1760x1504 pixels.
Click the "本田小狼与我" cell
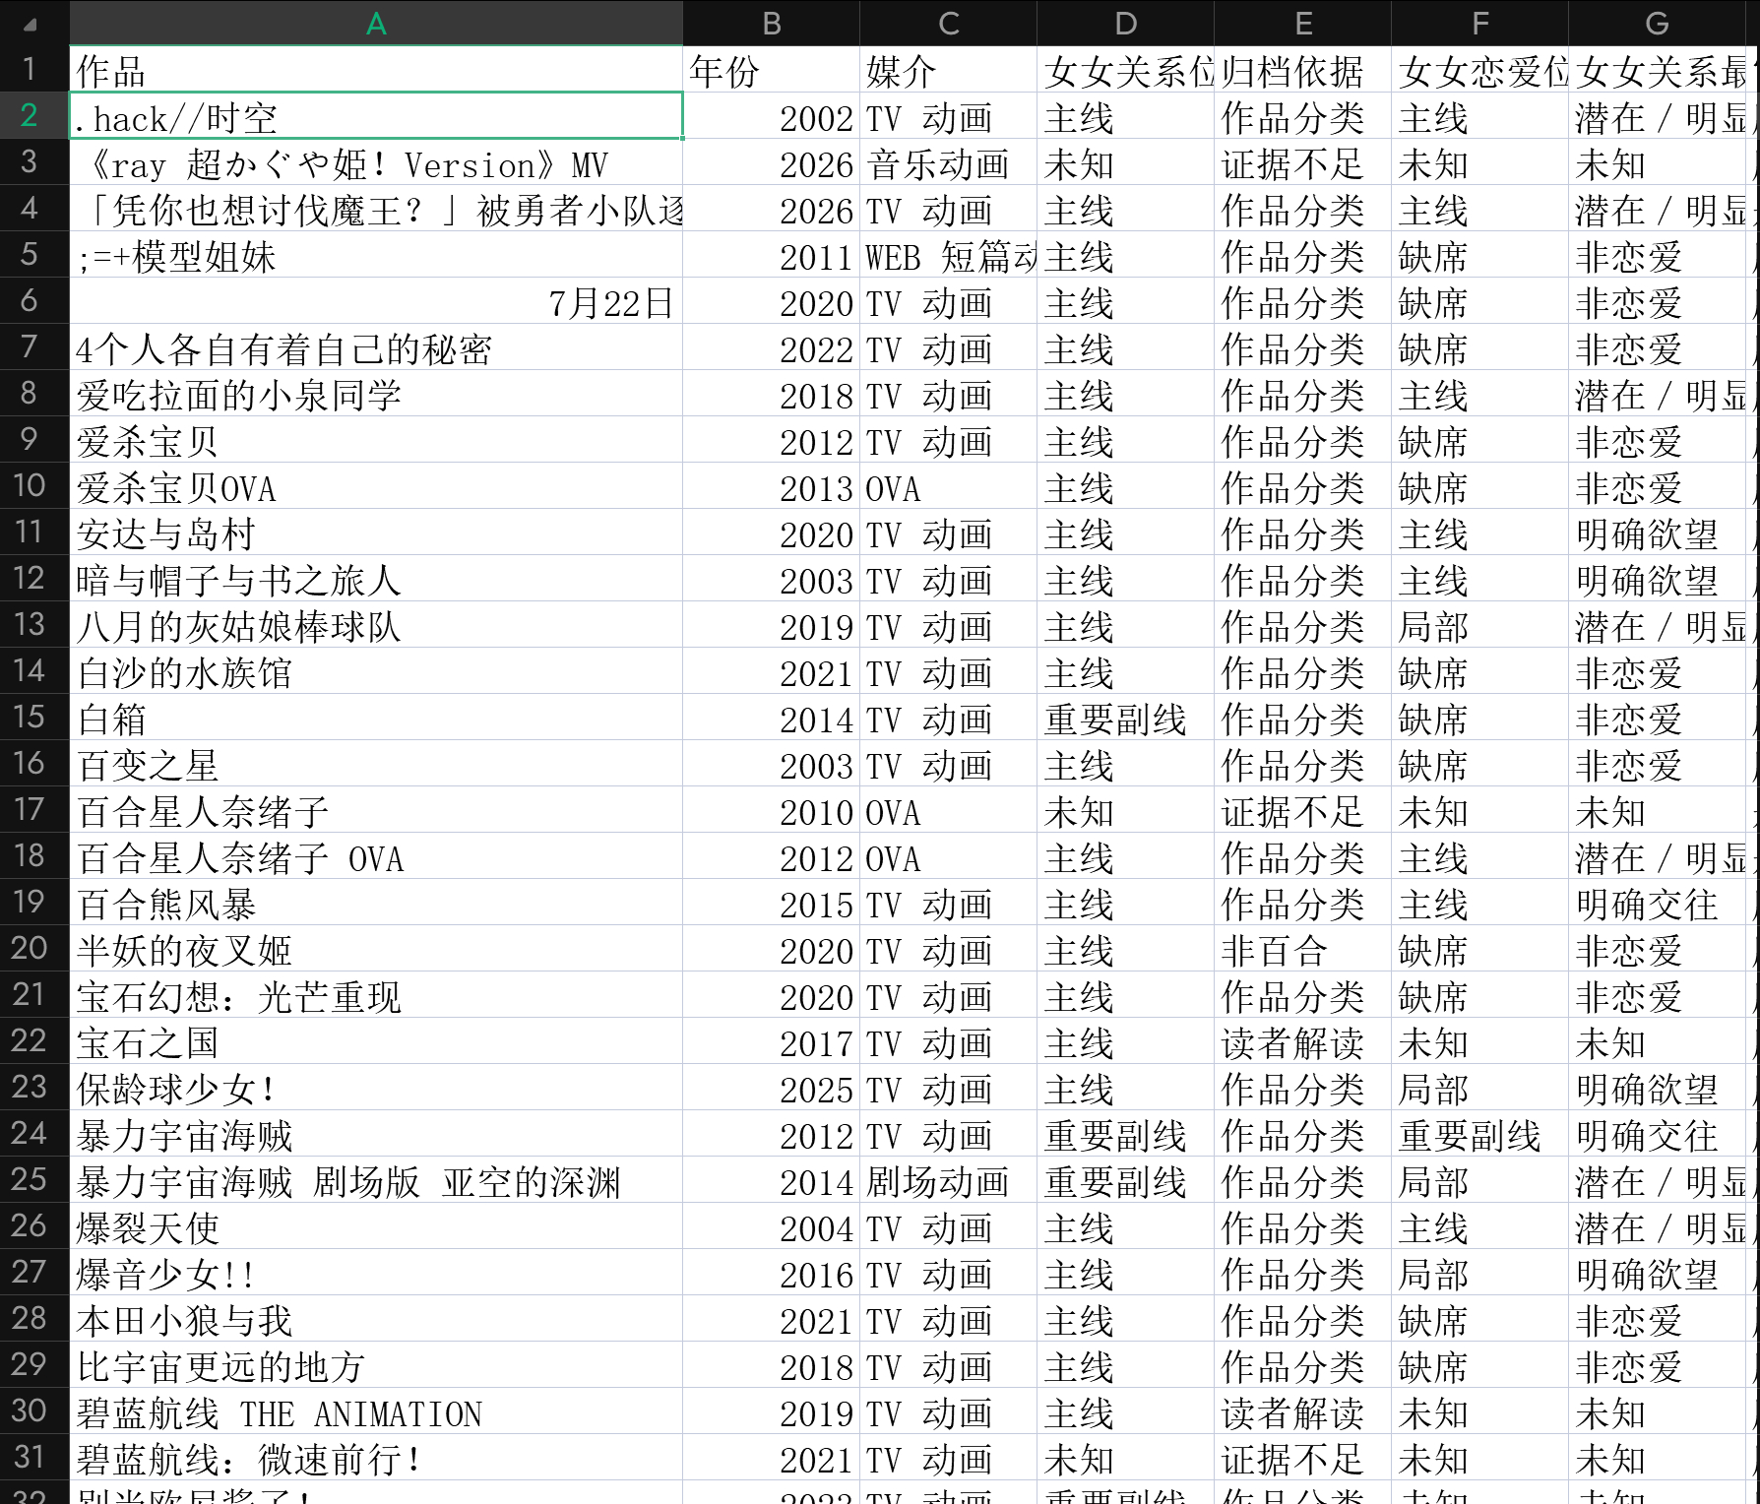coord(376,1319)
